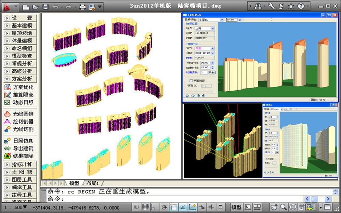The image size is (341, 213).
Task: Open help via question mark icon
Action: [301, 6]
